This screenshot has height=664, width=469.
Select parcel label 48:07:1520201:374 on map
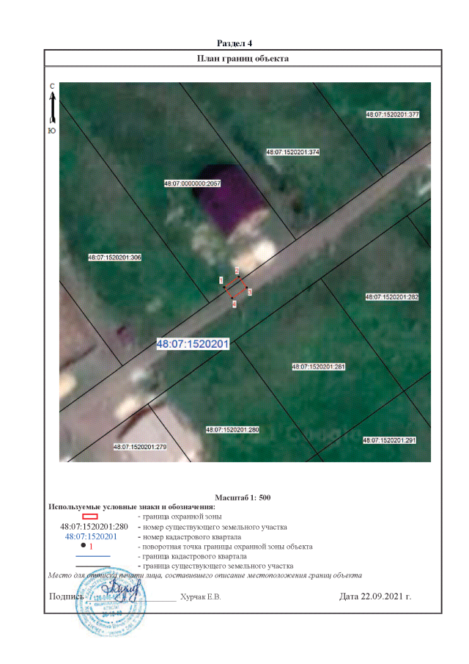click(x=293, y=152)
